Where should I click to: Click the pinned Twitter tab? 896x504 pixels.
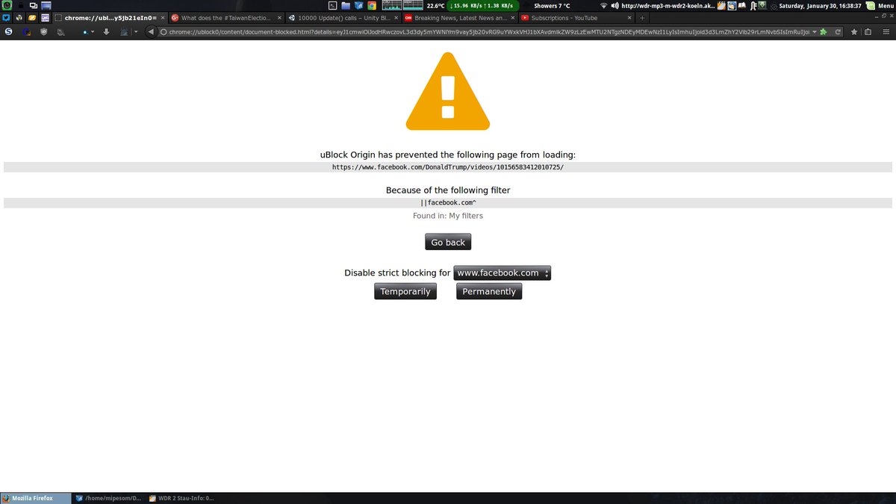point(6,18)
